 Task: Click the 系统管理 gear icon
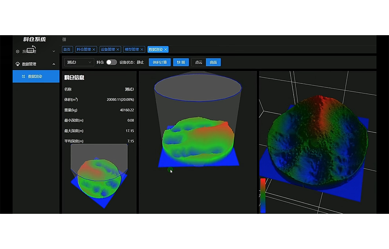pyautogui.click(x=18, y=52)
